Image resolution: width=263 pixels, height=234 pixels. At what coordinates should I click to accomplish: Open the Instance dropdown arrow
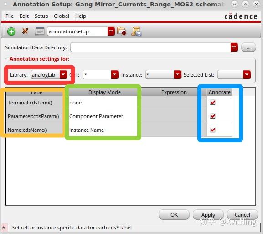coord(178,75)
